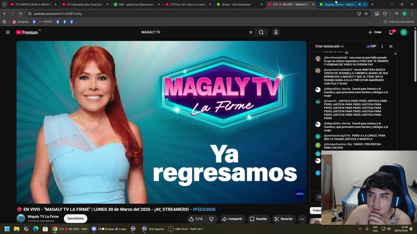Screen dimensions: 417x234
Task: Share the video via Compartir
Action: coord(232,219)
